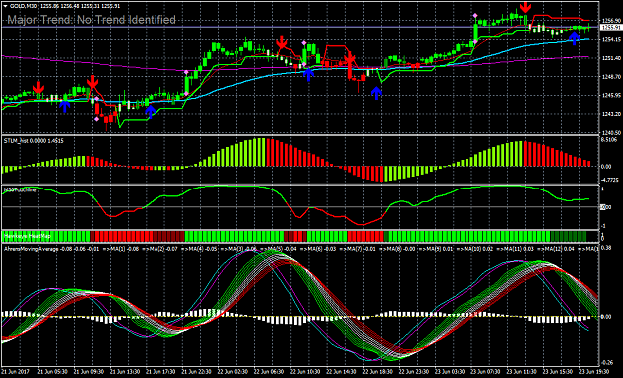Click the red sell arrow above the 22 Jun 14:30 candles

coord(350,58)
